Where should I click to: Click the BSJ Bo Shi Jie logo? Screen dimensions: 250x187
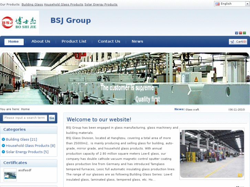(19, 23)
